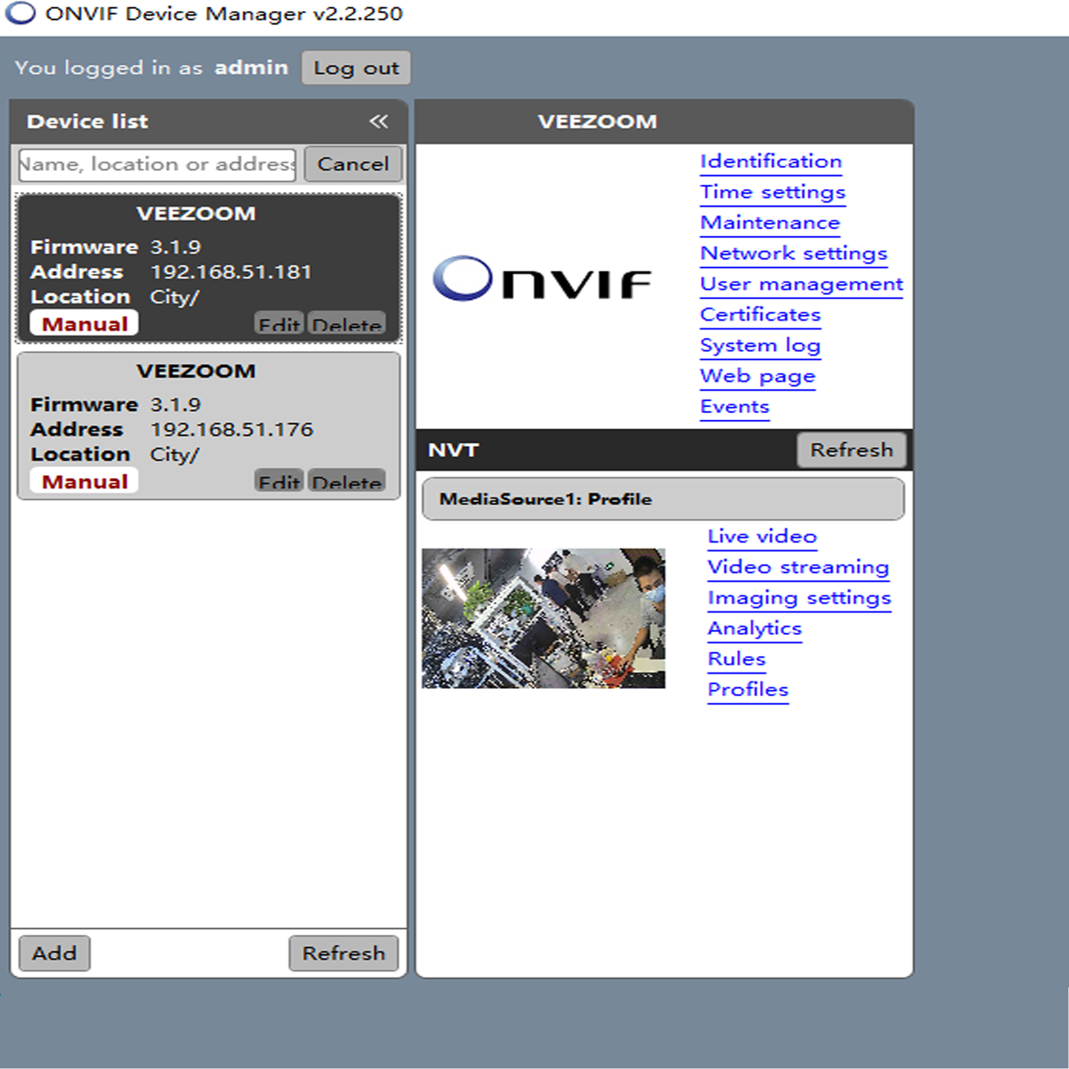Open Events page
This screenshot has width=1069, height=1069.
(x=734, y=407)
